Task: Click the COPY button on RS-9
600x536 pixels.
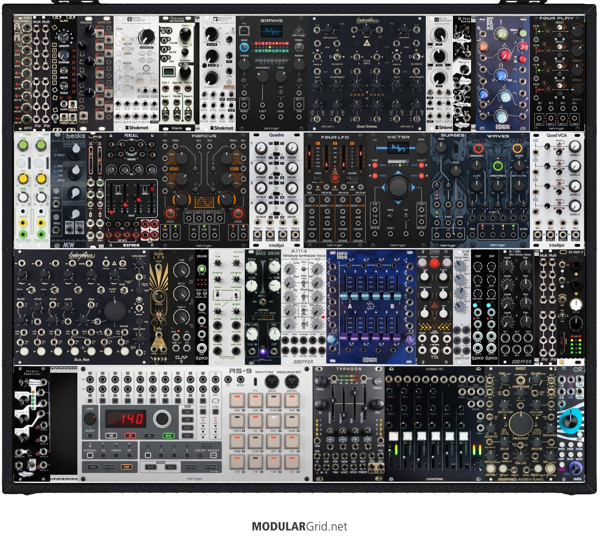Action: [x=188, y=420]
